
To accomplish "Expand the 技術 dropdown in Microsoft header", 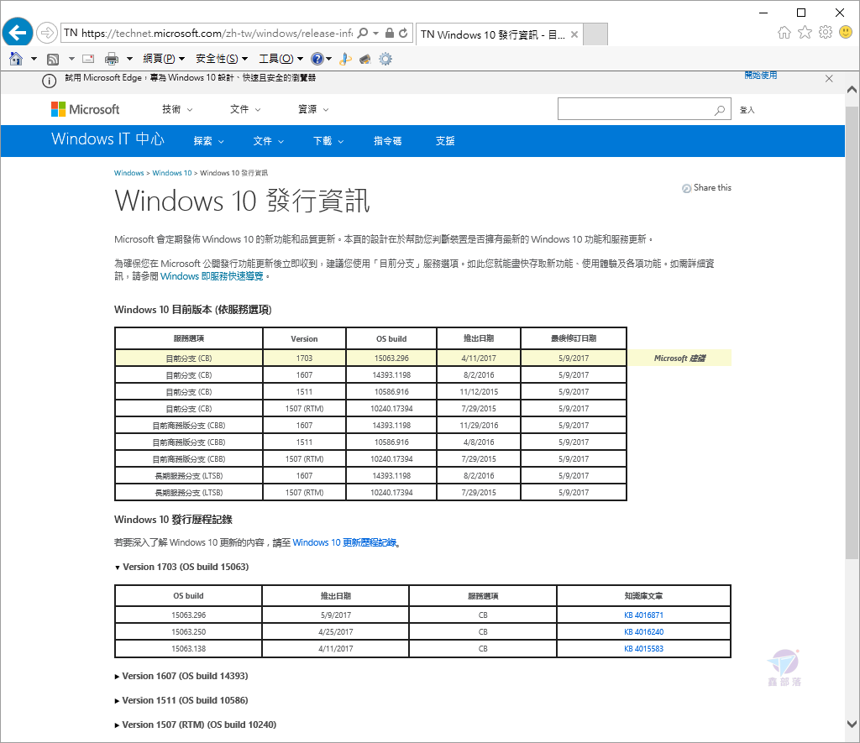I will click(x=177, y=109).
